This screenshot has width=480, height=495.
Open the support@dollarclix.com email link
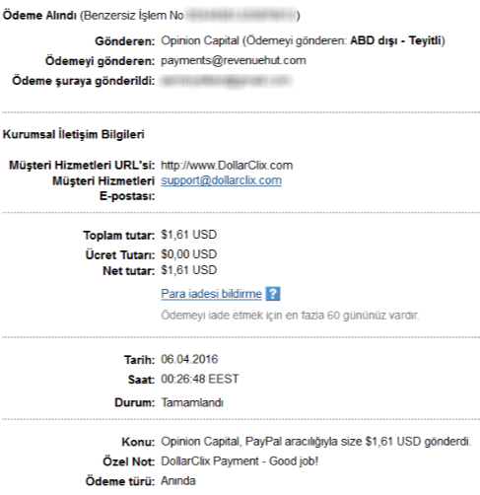click(x=221, y=180)
